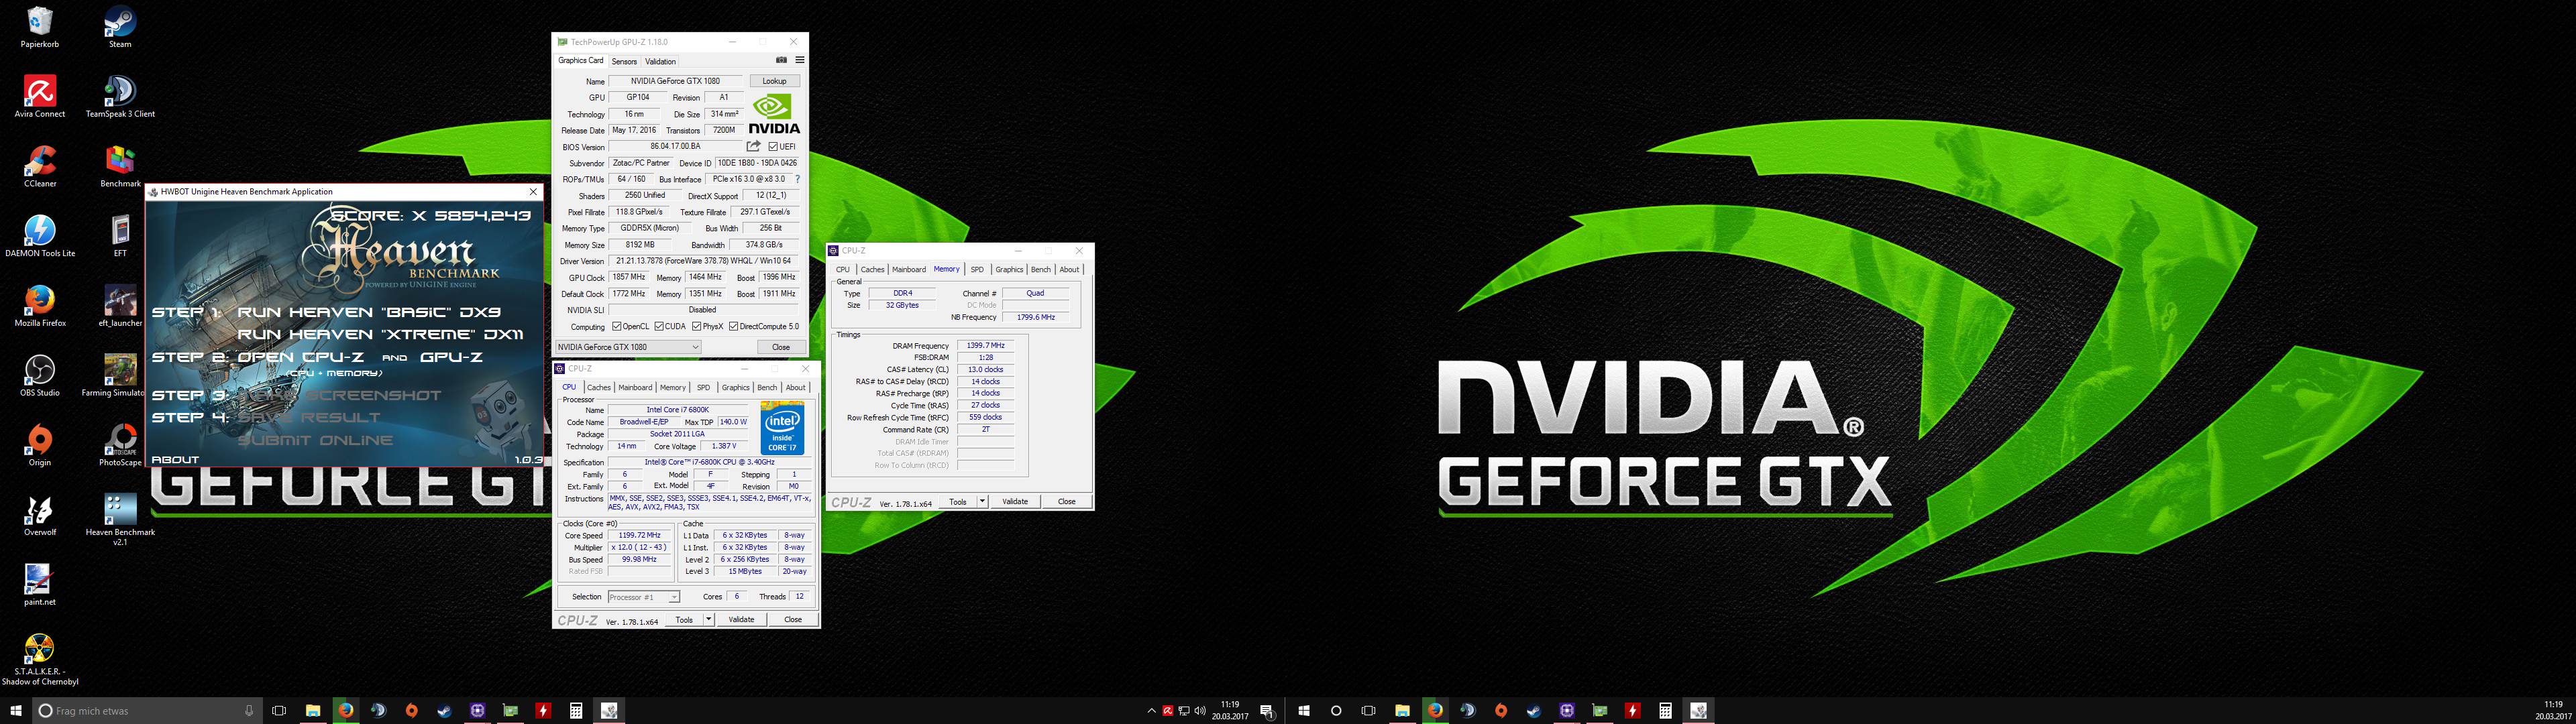Image resolution: width=2576 pixels, height=724 pixels.
Task: Select TeamSpeak 3 Client desktop icon
Action: coord(120,97)
